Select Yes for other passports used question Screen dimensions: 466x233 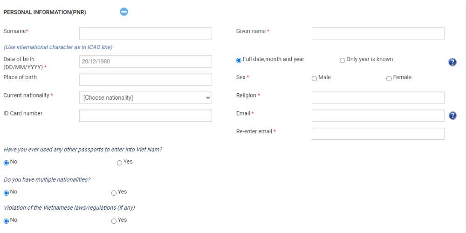[119, 163]
